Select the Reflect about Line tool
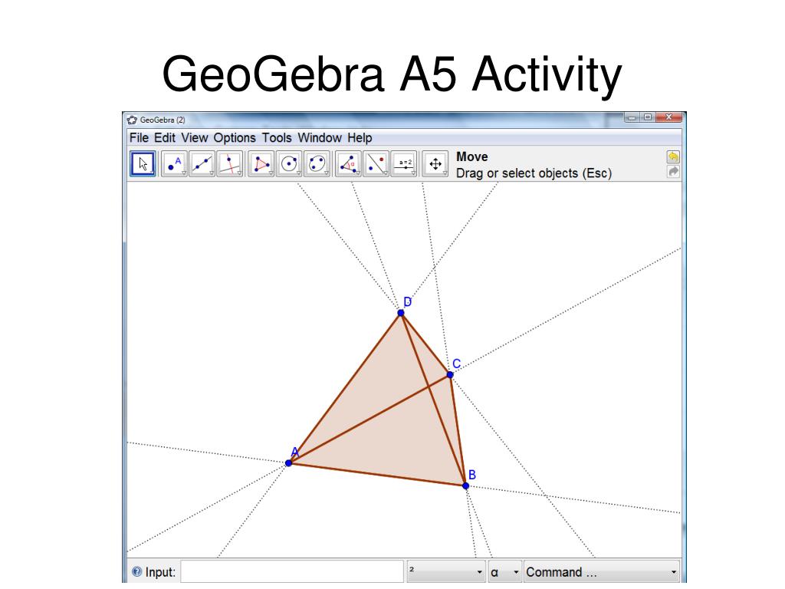The width and height of the screenshot is (785, 589). [376, 164]
